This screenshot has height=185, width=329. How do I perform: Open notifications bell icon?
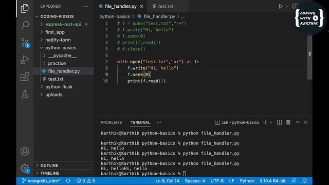click(304, 181)
